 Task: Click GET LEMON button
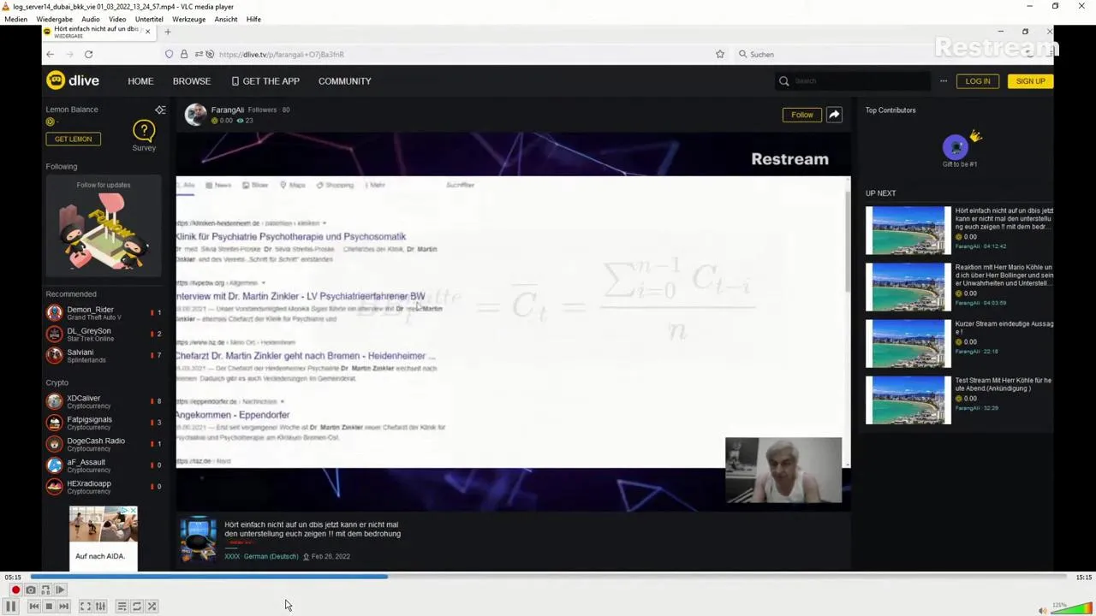74,139
